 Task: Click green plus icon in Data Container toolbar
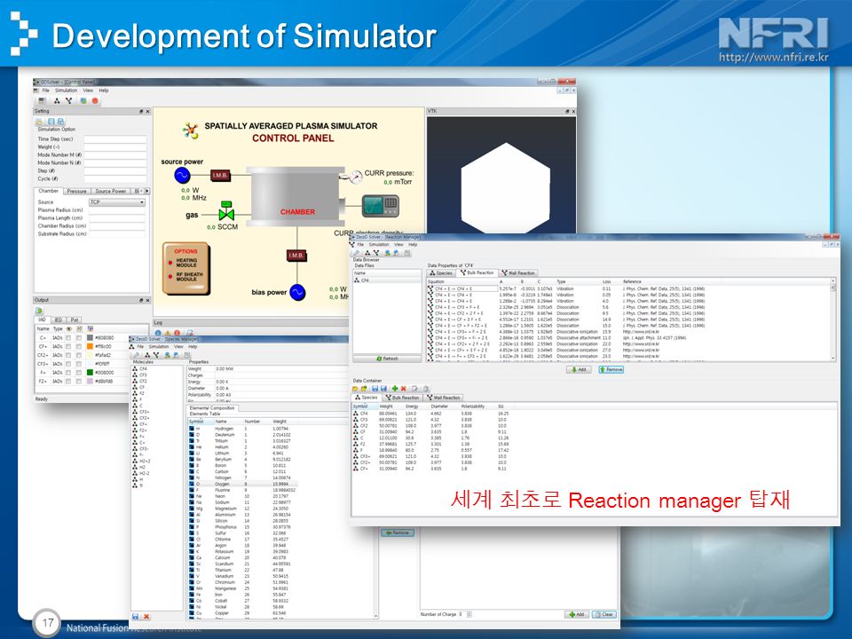click(394, 389)
